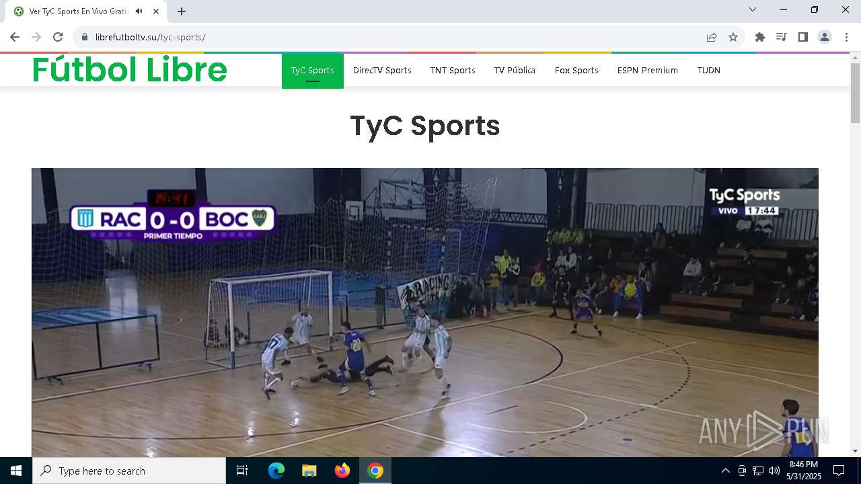The width and height of the screenshot is (861, 484).
Task: Open the Windows Start menu
Action: 16,471
